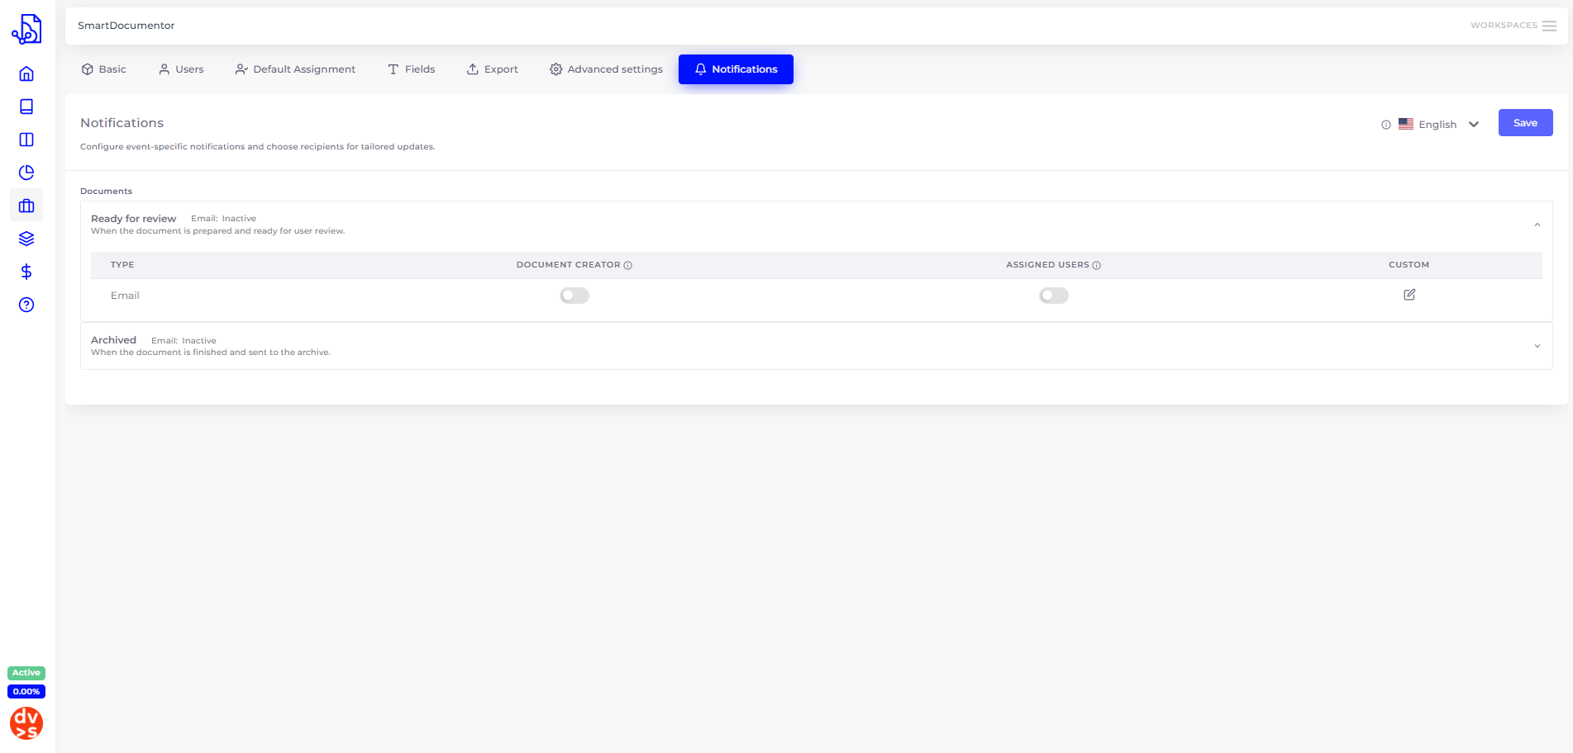Open the Workspaces menu

pos(1513,26)
